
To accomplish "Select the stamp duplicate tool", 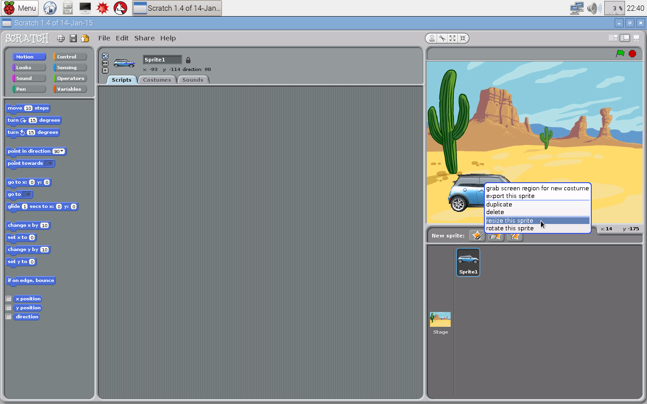I will (432, 38).
